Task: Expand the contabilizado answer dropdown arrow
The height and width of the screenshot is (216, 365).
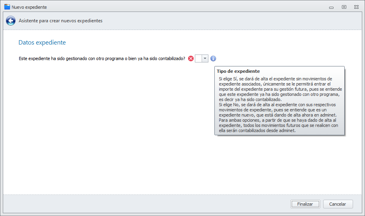Action: point(205,58)
